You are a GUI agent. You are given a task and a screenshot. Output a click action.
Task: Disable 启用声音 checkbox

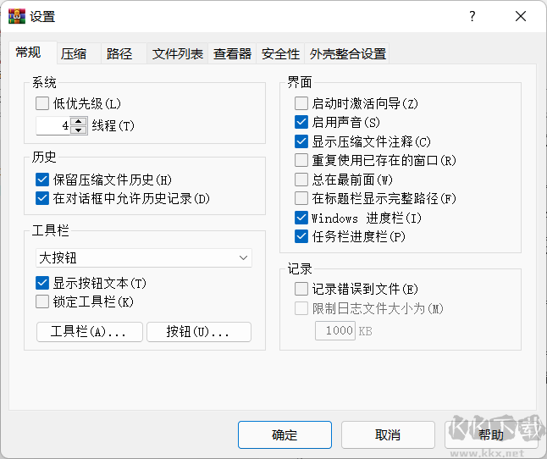[301, 123]
